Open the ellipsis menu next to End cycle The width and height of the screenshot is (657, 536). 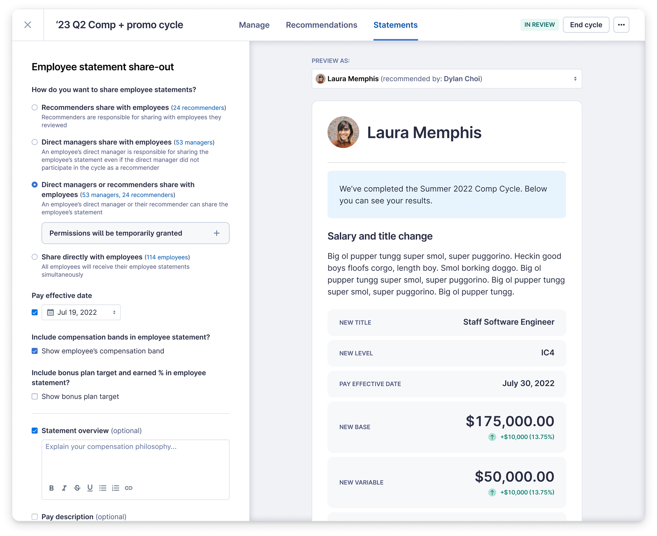pos(622,25)
